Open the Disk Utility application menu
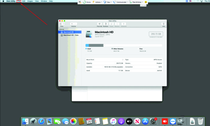Image resolution: width=210 pixels, height=126 pixels. [x=11, y=1]
